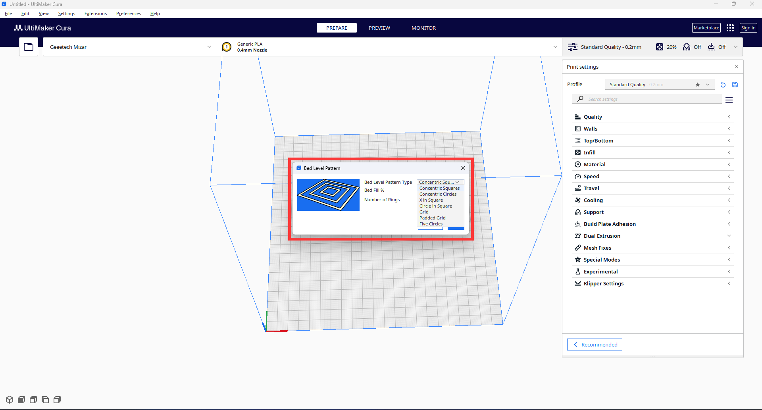Open the Extensions menu

(x=96, y=13)
